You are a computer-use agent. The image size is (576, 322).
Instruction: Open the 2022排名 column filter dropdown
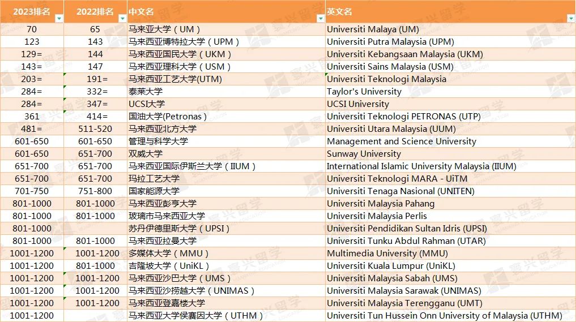point(122,18)
